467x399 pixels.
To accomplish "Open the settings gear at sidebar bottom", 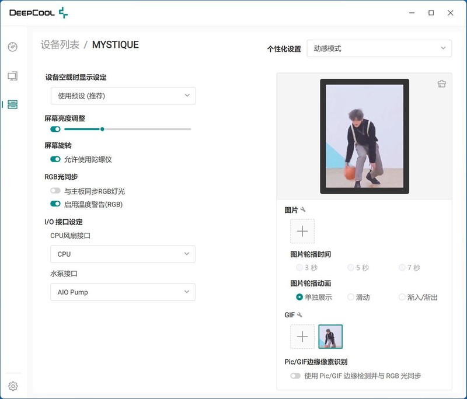I will 12,386.
